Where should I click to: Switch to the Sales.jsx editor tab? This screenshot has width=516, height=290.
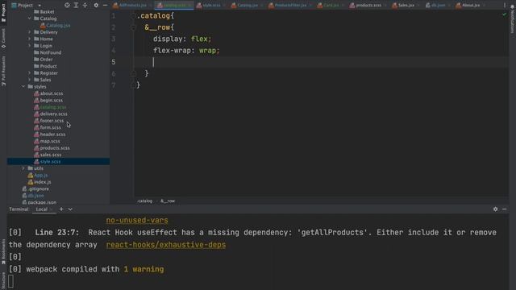[x=406, y=6]
